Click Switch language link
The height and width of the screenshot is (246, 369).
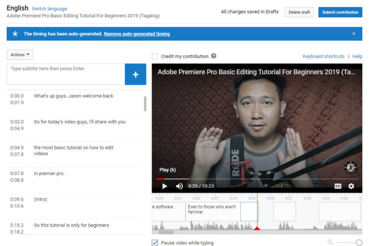click(49, 9)
